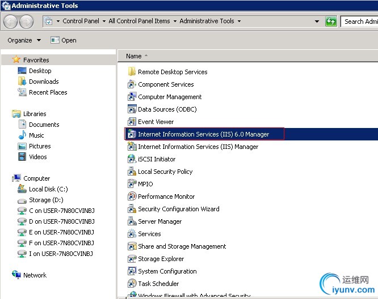
Task: Click the Forward navigation arrow button
Action: click(x=26, y=22)
